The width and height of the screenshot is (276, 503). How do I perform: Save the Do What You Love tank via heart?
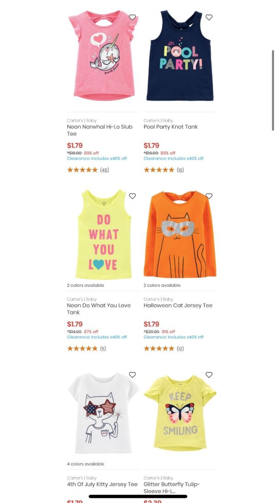132,196
